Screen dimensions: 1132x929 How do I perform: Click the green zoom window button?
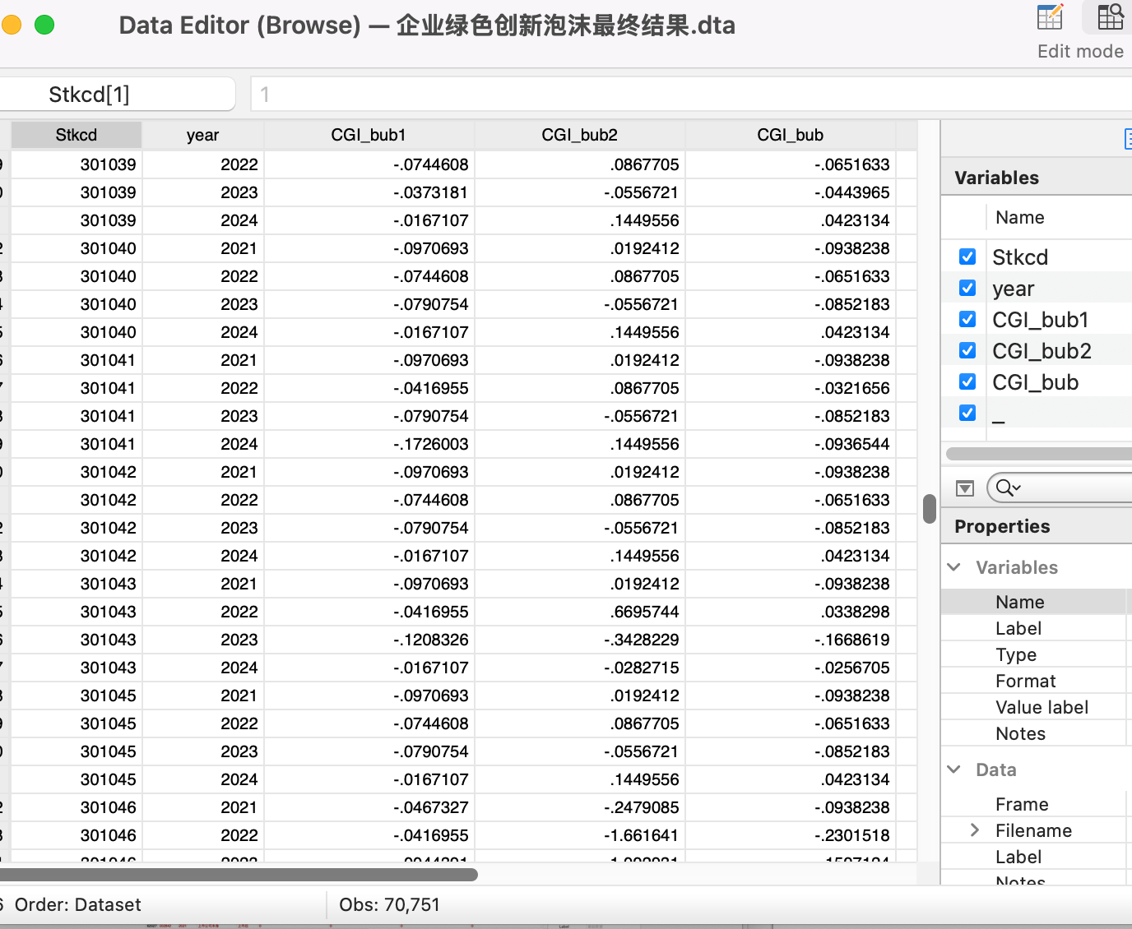pyautogui.click(x=44, y=25)
